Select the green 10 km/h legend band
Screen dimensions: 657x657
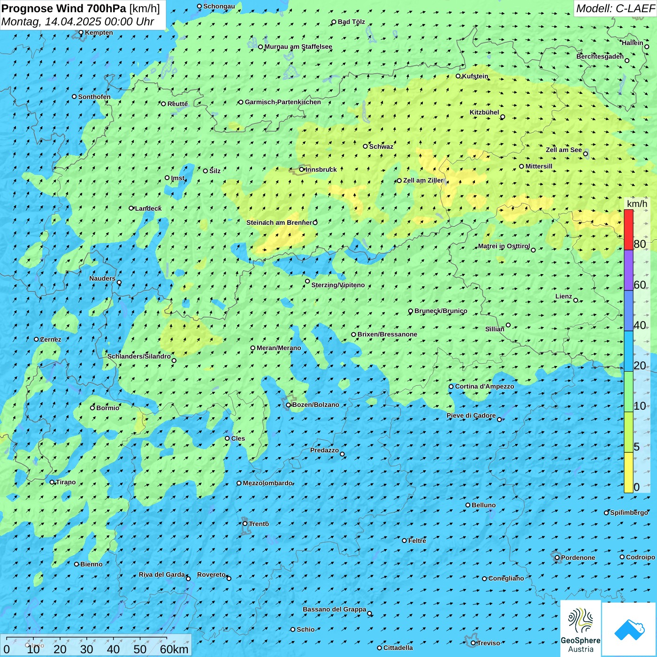628,391
